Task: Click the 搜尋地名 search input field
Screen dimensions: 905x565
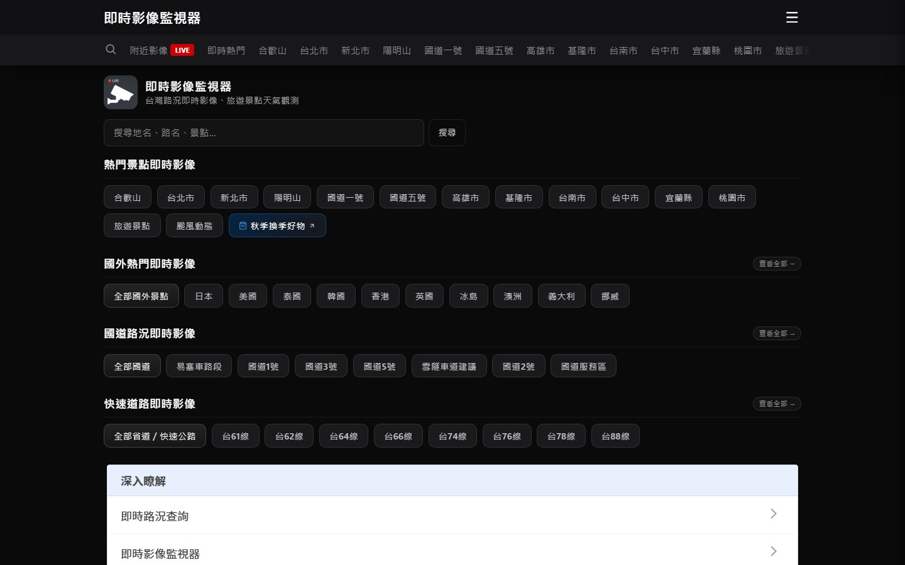Action: coord(264,132)
